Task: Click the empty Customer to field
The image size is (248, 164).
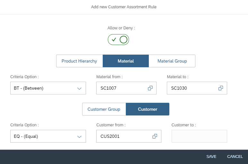Action: tap(199, 136)
